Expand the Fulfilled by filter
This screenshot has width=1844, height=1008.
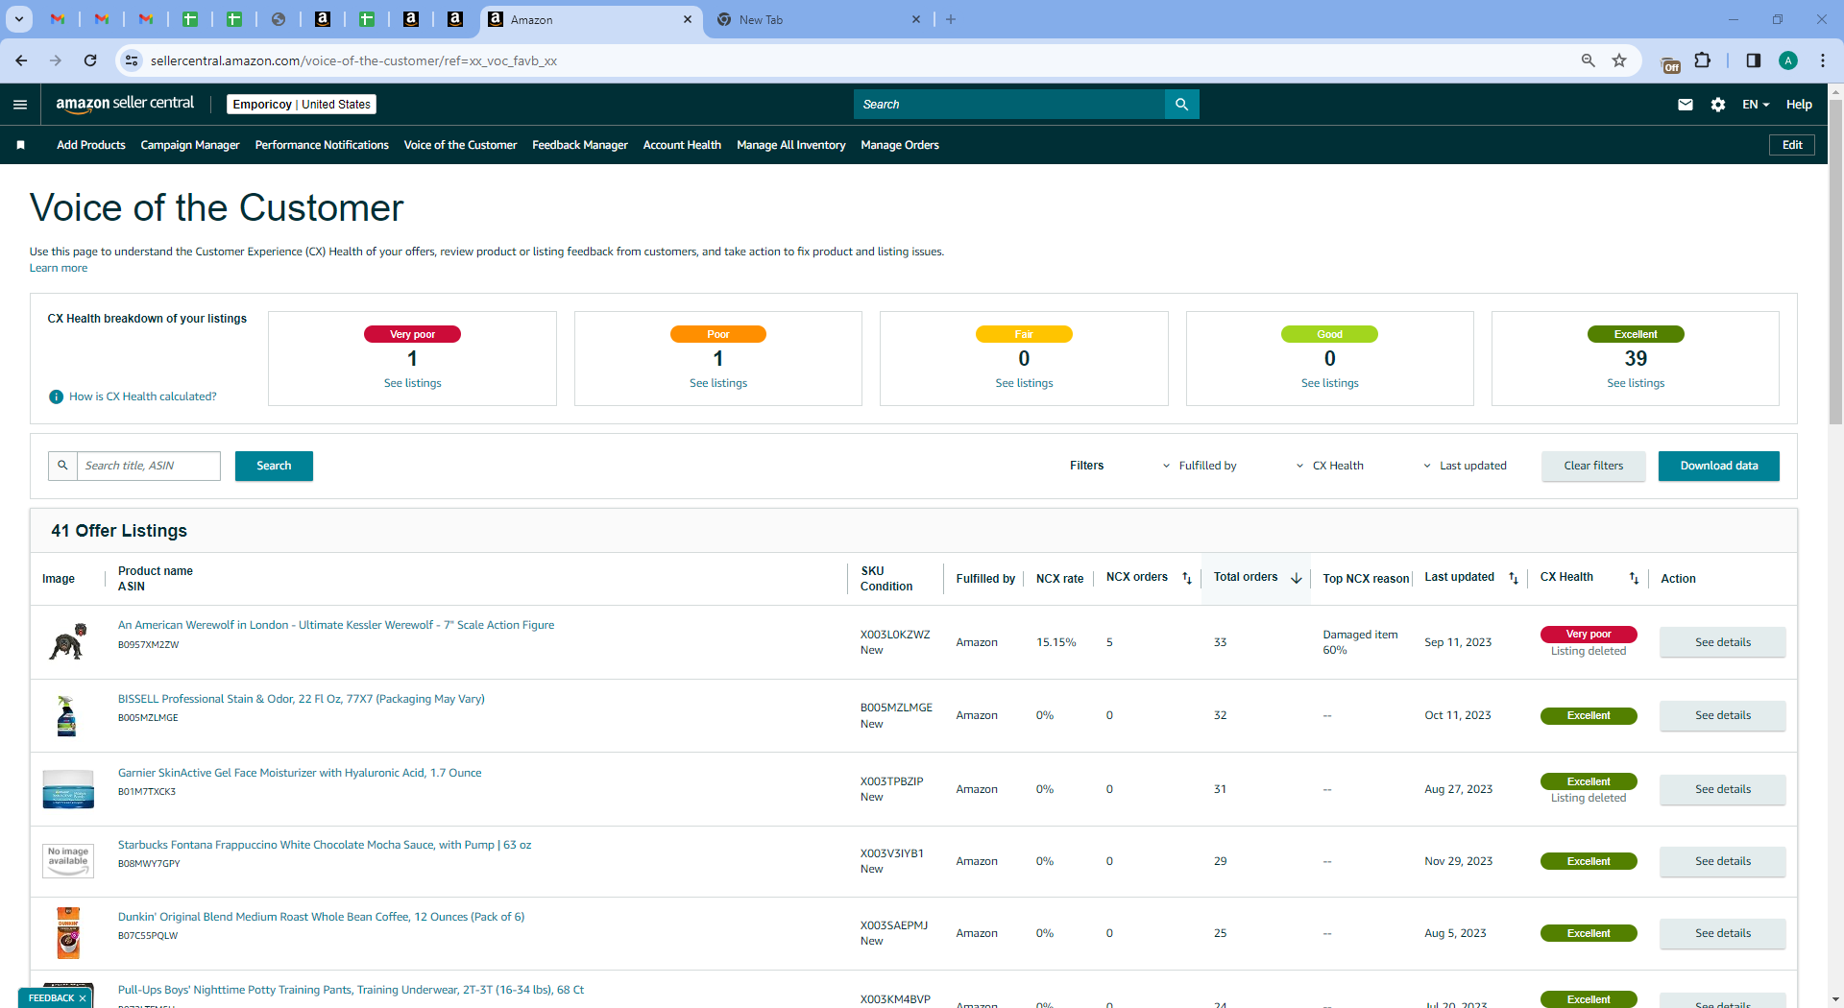pyautogui.click(x=1200, y=466)
